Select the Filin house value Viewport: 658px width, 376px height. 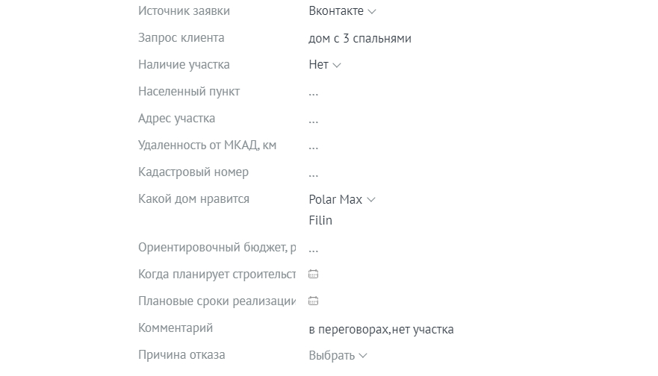320,220
